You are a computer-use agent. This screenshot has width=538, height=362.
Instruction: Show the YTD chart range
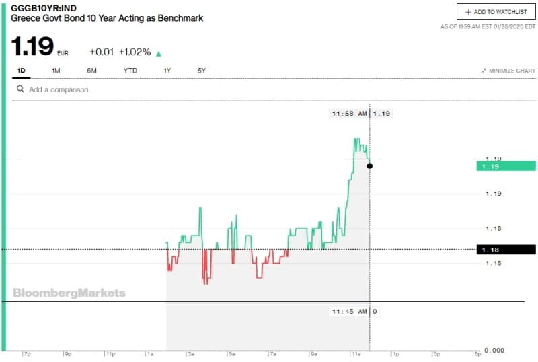click(x=130, y=71)
